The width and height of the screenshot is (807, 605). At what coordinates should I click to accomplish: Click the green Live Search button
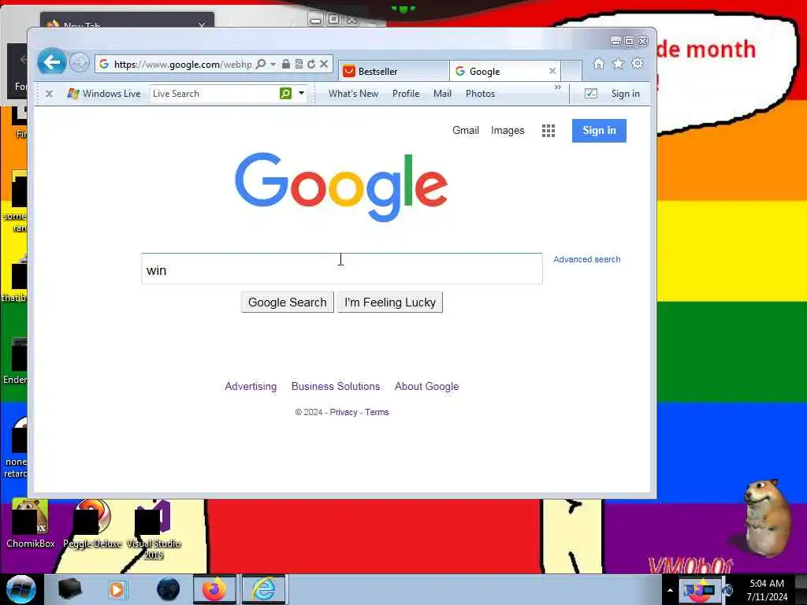(285, 93)
